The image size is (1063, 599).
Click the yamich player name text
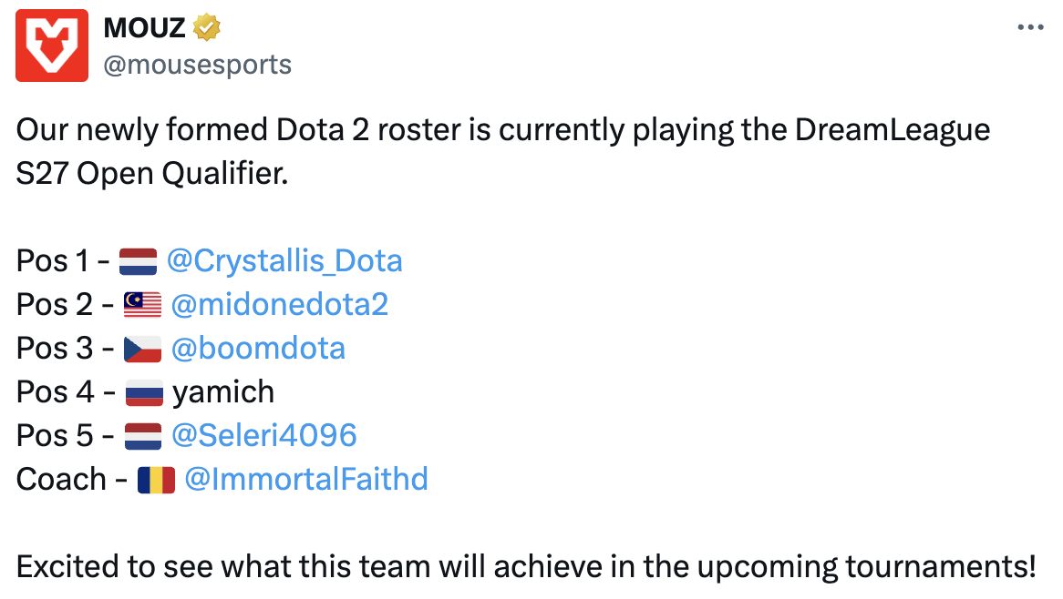(x=223, y=392)
